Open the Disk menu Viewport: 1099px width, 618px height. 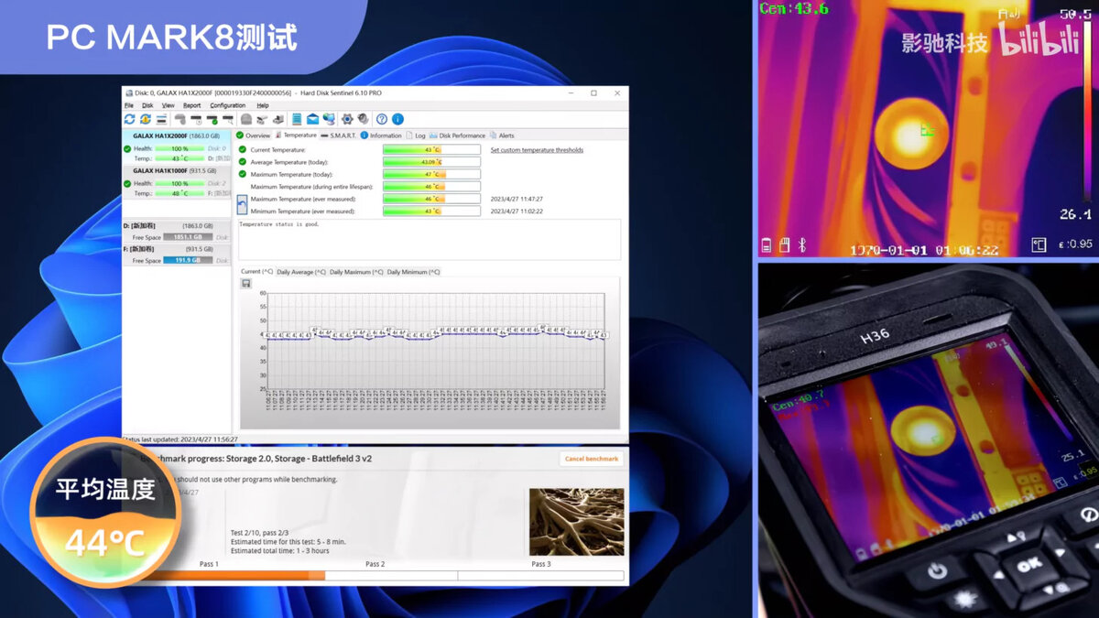[147, 105]
